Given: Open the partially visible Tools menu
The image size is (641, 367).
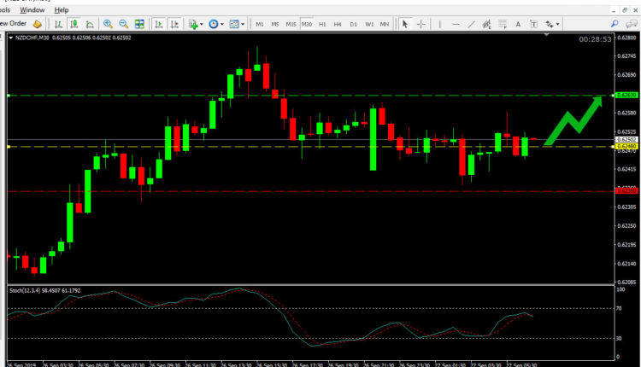Looking at the screenshot, I should pyautogui.click(x=5, y=9).
